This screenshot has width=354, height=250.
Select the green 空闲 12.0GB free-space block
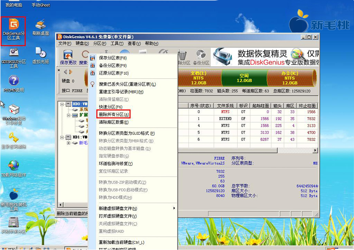pos(244,78)
